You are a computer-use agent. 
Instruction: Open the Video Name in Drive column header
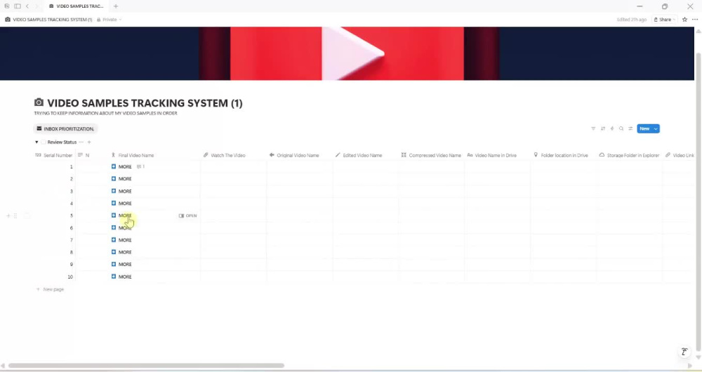(x=491, y=155)
